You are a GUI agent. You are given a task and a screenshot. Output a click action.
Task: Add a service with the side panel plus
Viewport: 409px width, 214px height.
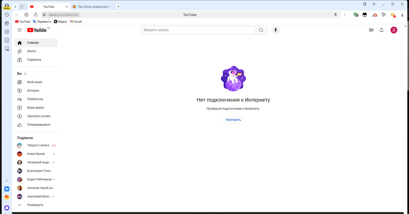pos(6,180)
